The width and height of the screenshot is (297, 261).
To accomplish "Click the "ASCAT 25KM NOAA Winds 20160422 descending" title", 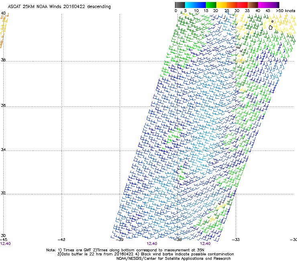I will [59, 6].
